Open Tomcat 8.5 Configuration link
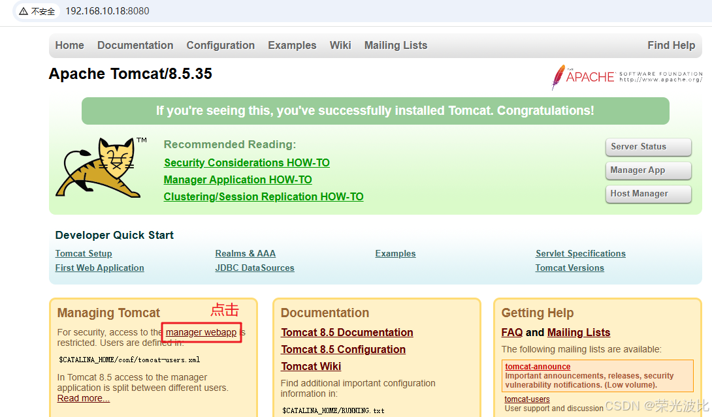 coord(344,349)
